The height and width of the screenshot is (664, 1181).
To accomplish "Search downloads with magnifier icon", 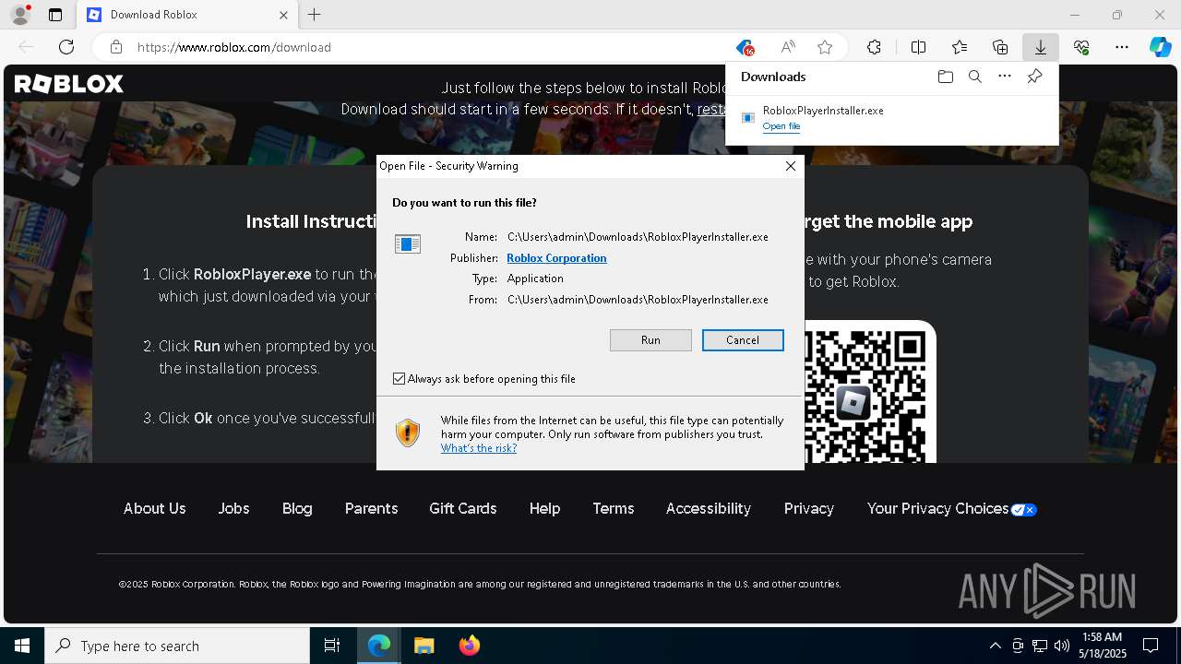I will (974, 77).
